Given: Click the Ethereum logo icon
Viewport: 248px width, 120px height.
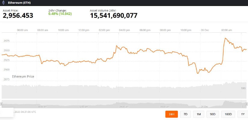Looking at the screenshot, I should tap(4, 2).
